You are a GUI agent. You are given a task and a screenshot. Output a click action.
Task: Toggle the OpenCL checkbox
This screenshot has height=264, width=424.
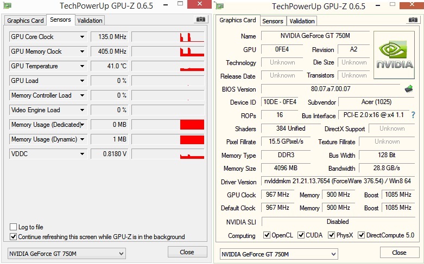coord(267,235)
